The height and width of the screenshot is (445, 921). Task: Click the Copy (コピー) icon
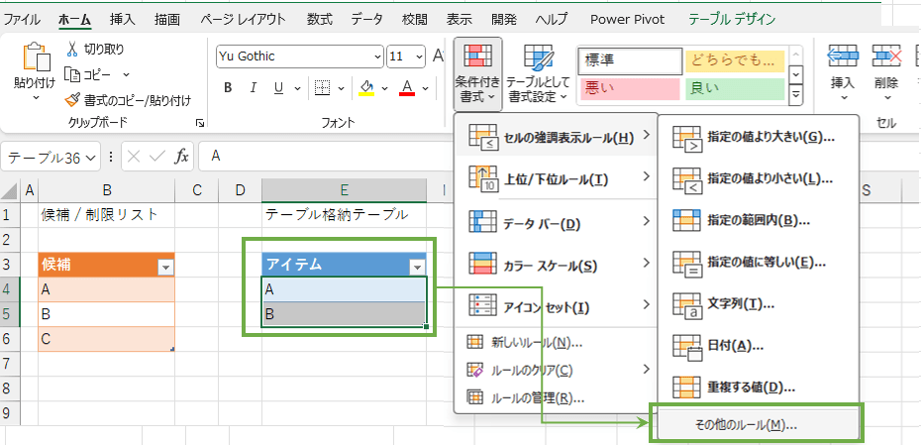click(71, 74)
